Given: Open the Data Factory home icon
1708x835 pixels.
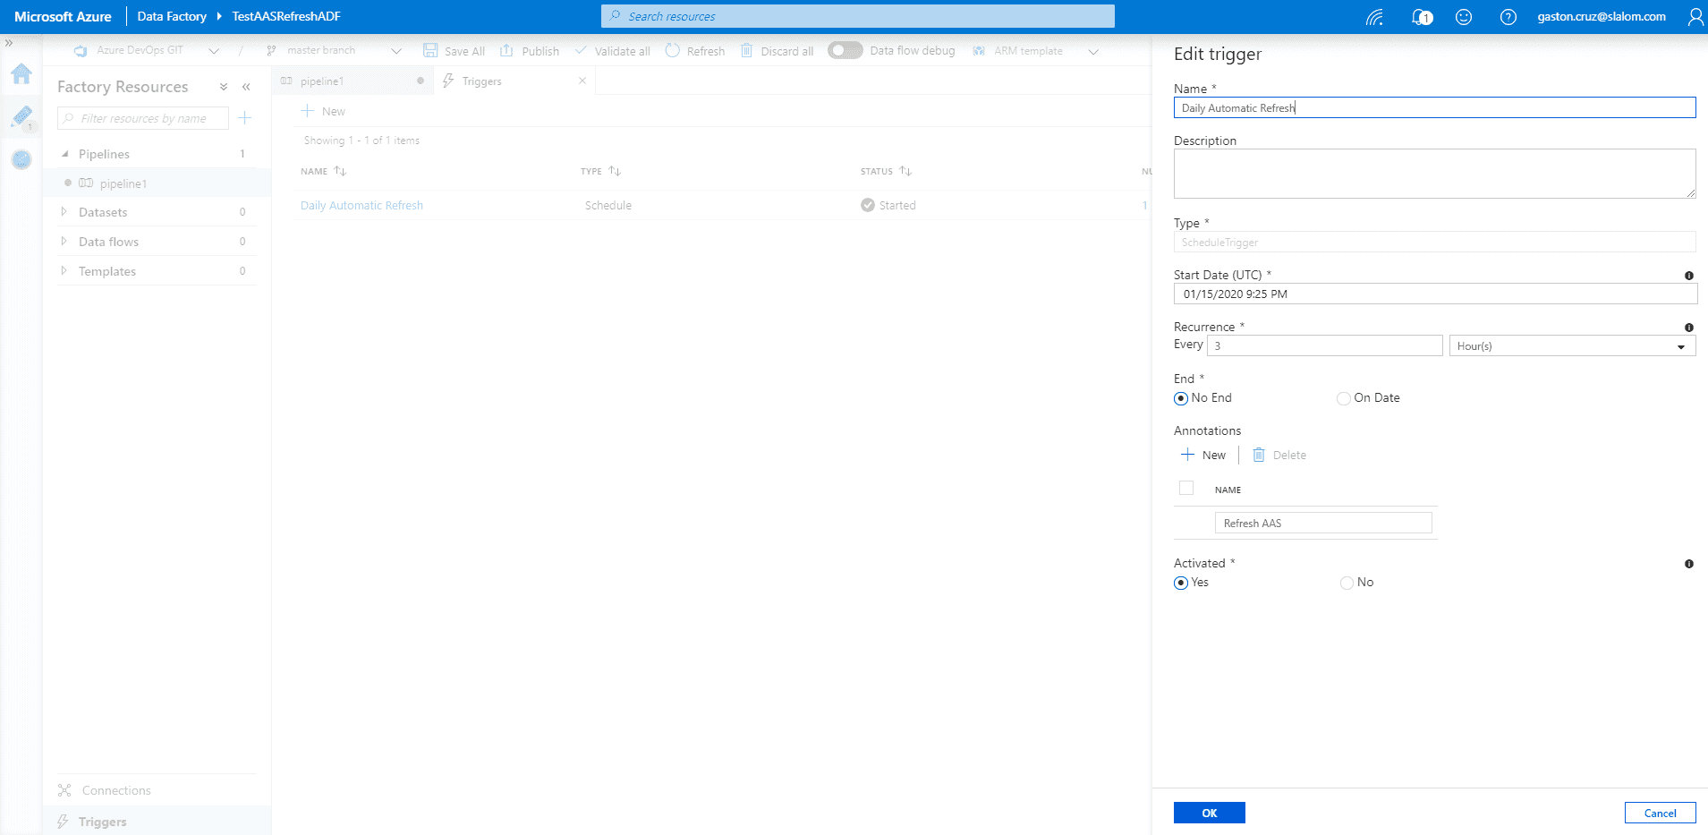Looking at the screenshot, I should point(21,73).
